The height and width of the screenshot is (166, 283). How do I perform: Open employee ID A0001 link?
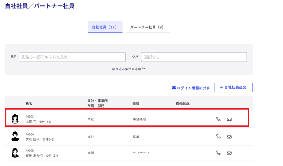[30, 117]
